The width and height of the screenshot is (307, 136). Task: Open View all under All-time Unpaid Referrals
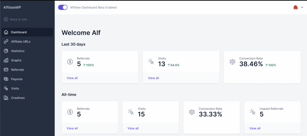tap(255, 128)
